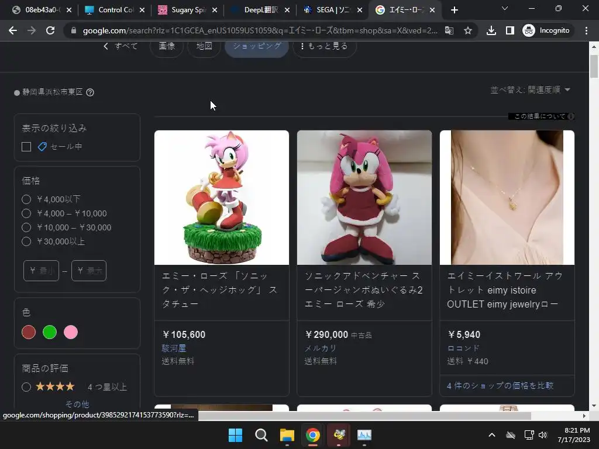
Task: Click 4件のショップの価格を比較 link
Action: pos(500,386)
